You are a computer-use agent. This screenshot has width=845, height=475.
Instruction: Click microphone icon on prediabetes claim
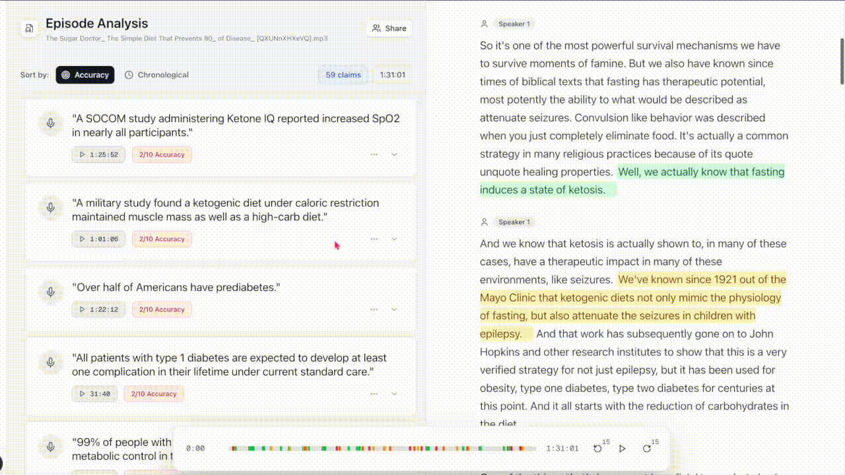tap(50, 292)
